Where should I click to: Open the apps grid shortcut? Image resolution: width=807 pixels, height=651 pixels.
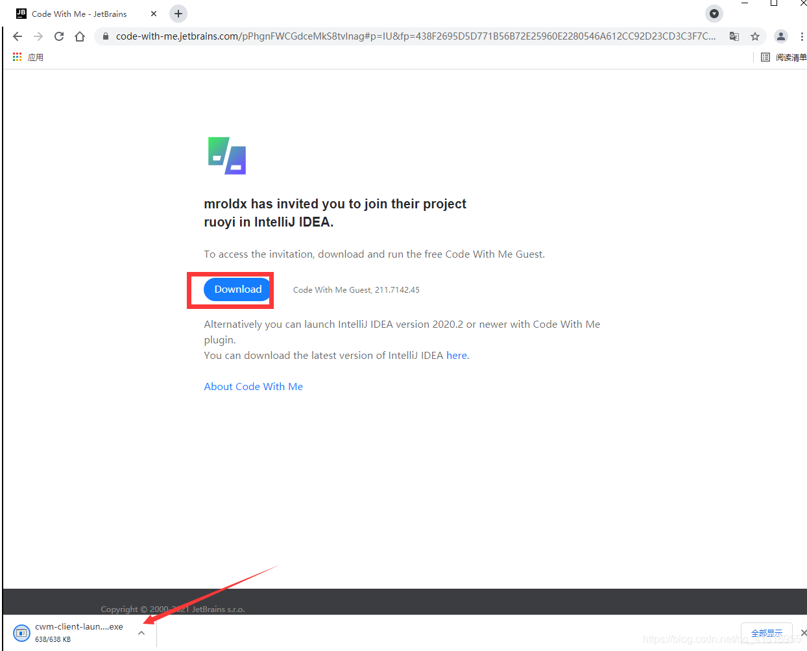coord(28,57)
